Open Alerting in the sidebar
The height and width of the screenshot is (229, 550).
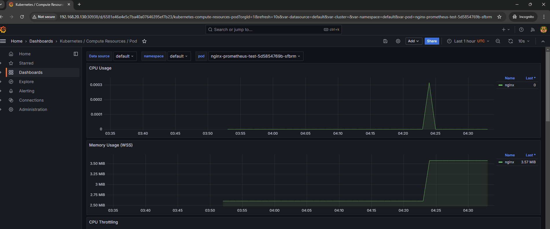(27, 91)
